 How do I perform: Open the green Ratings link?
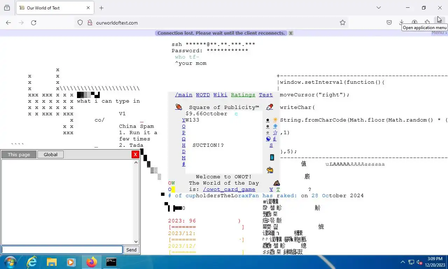click(243, 95)
